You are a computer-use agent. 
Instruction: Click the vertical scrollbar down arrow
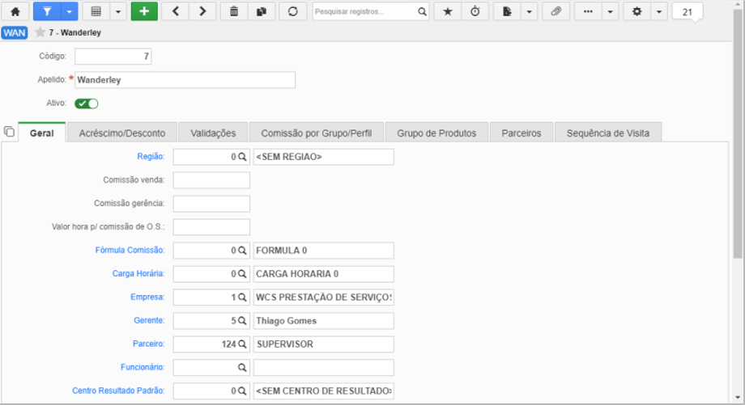(738, 398)
